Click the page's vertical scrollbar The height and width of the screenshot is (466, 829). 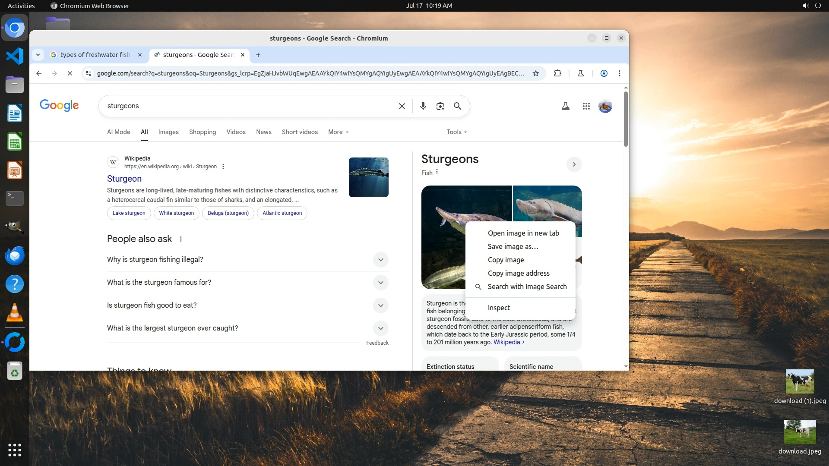[626, 119]
